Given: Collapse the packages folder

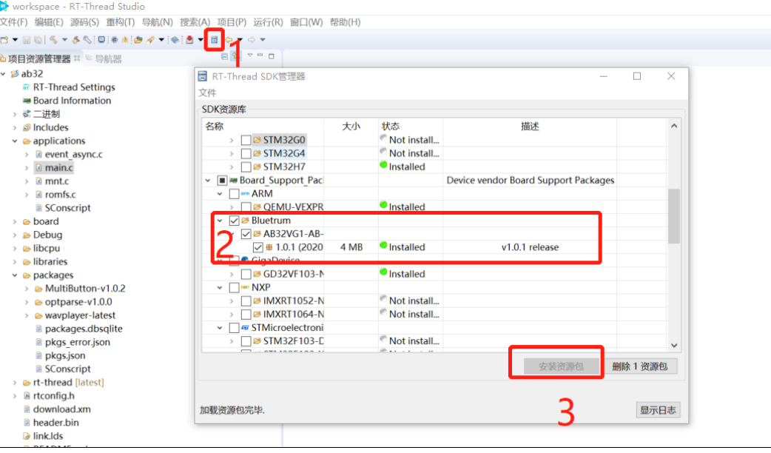Looking at the screenshot, I should click(x=15, y=275).
